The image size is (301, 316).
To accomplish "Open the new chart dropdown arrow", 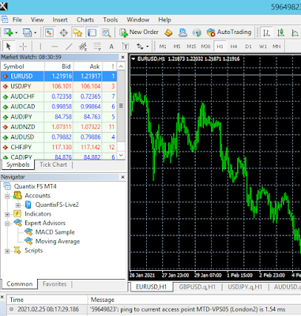I will click(x=17, y=32).
